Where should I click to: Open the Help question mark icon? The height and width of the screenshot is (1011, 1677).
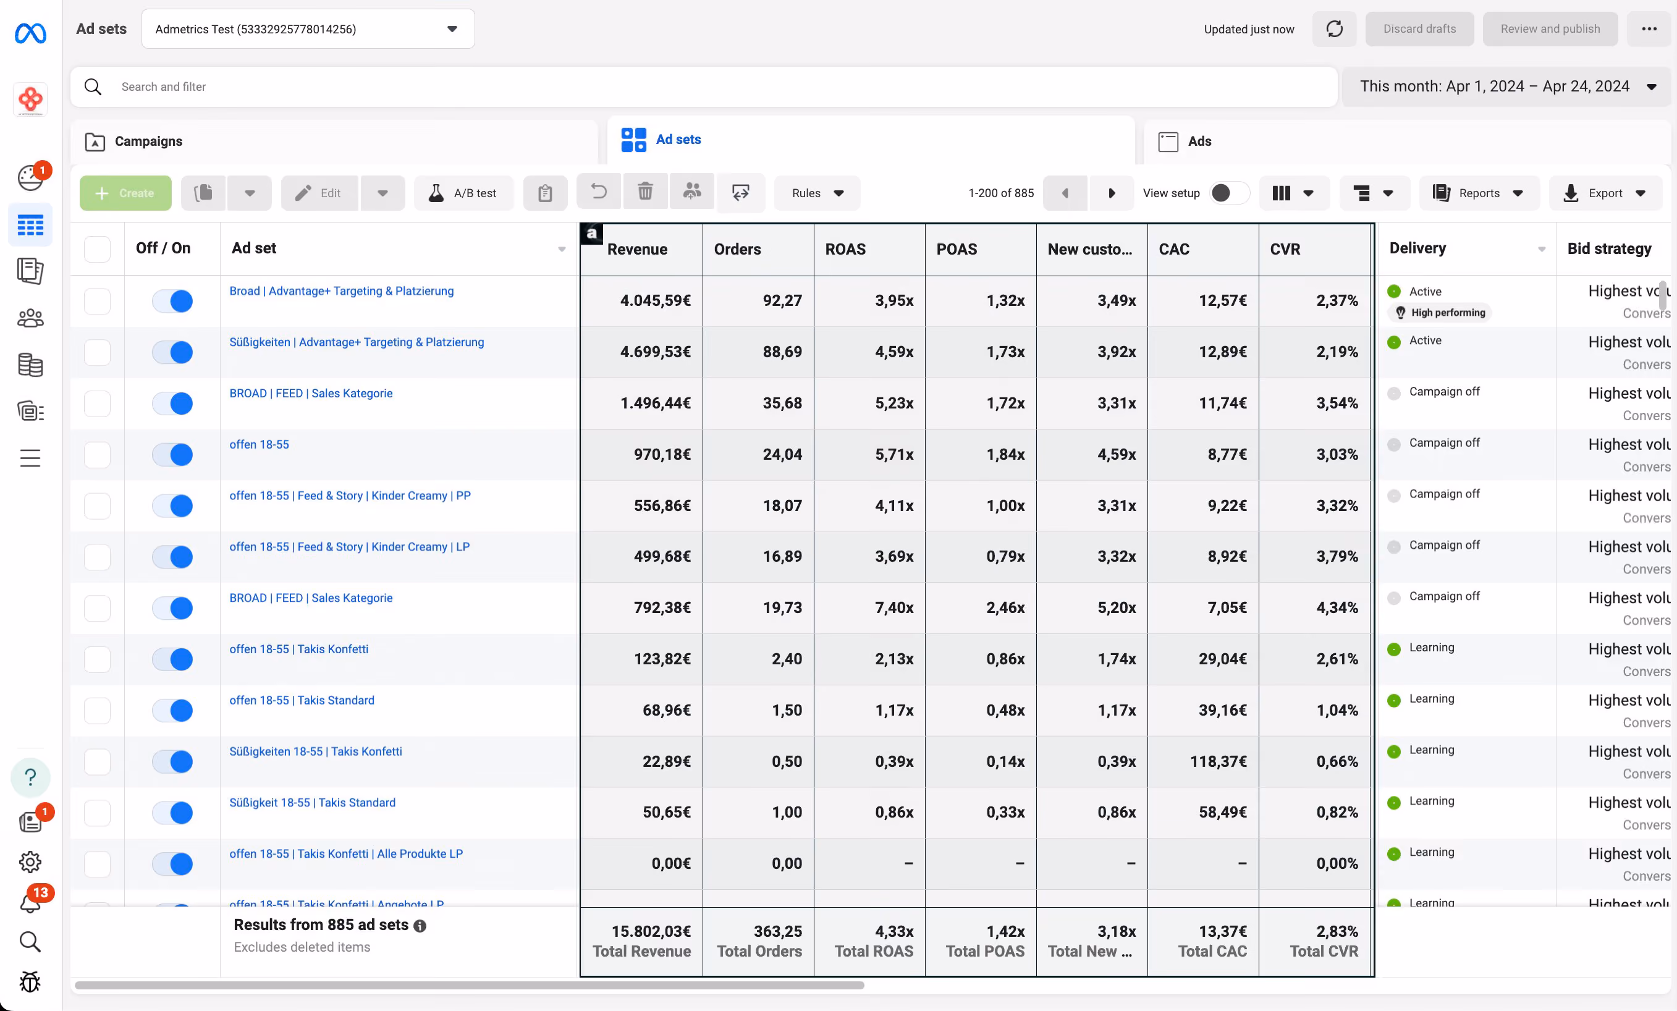click(x=30, y=777)
